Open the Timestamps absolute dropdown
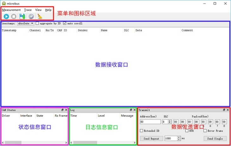231x146 pixels. [x=26, y=23]
